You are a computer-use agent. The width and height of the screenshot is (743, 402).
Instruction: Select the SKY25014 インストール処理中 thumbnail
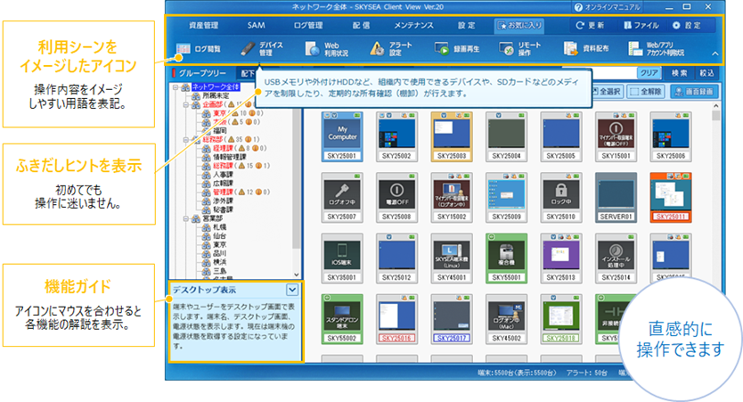(x=616, y=258)
